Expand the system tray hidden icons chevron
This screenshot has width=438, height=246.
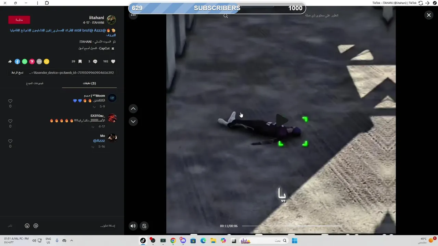pos(72,241)
